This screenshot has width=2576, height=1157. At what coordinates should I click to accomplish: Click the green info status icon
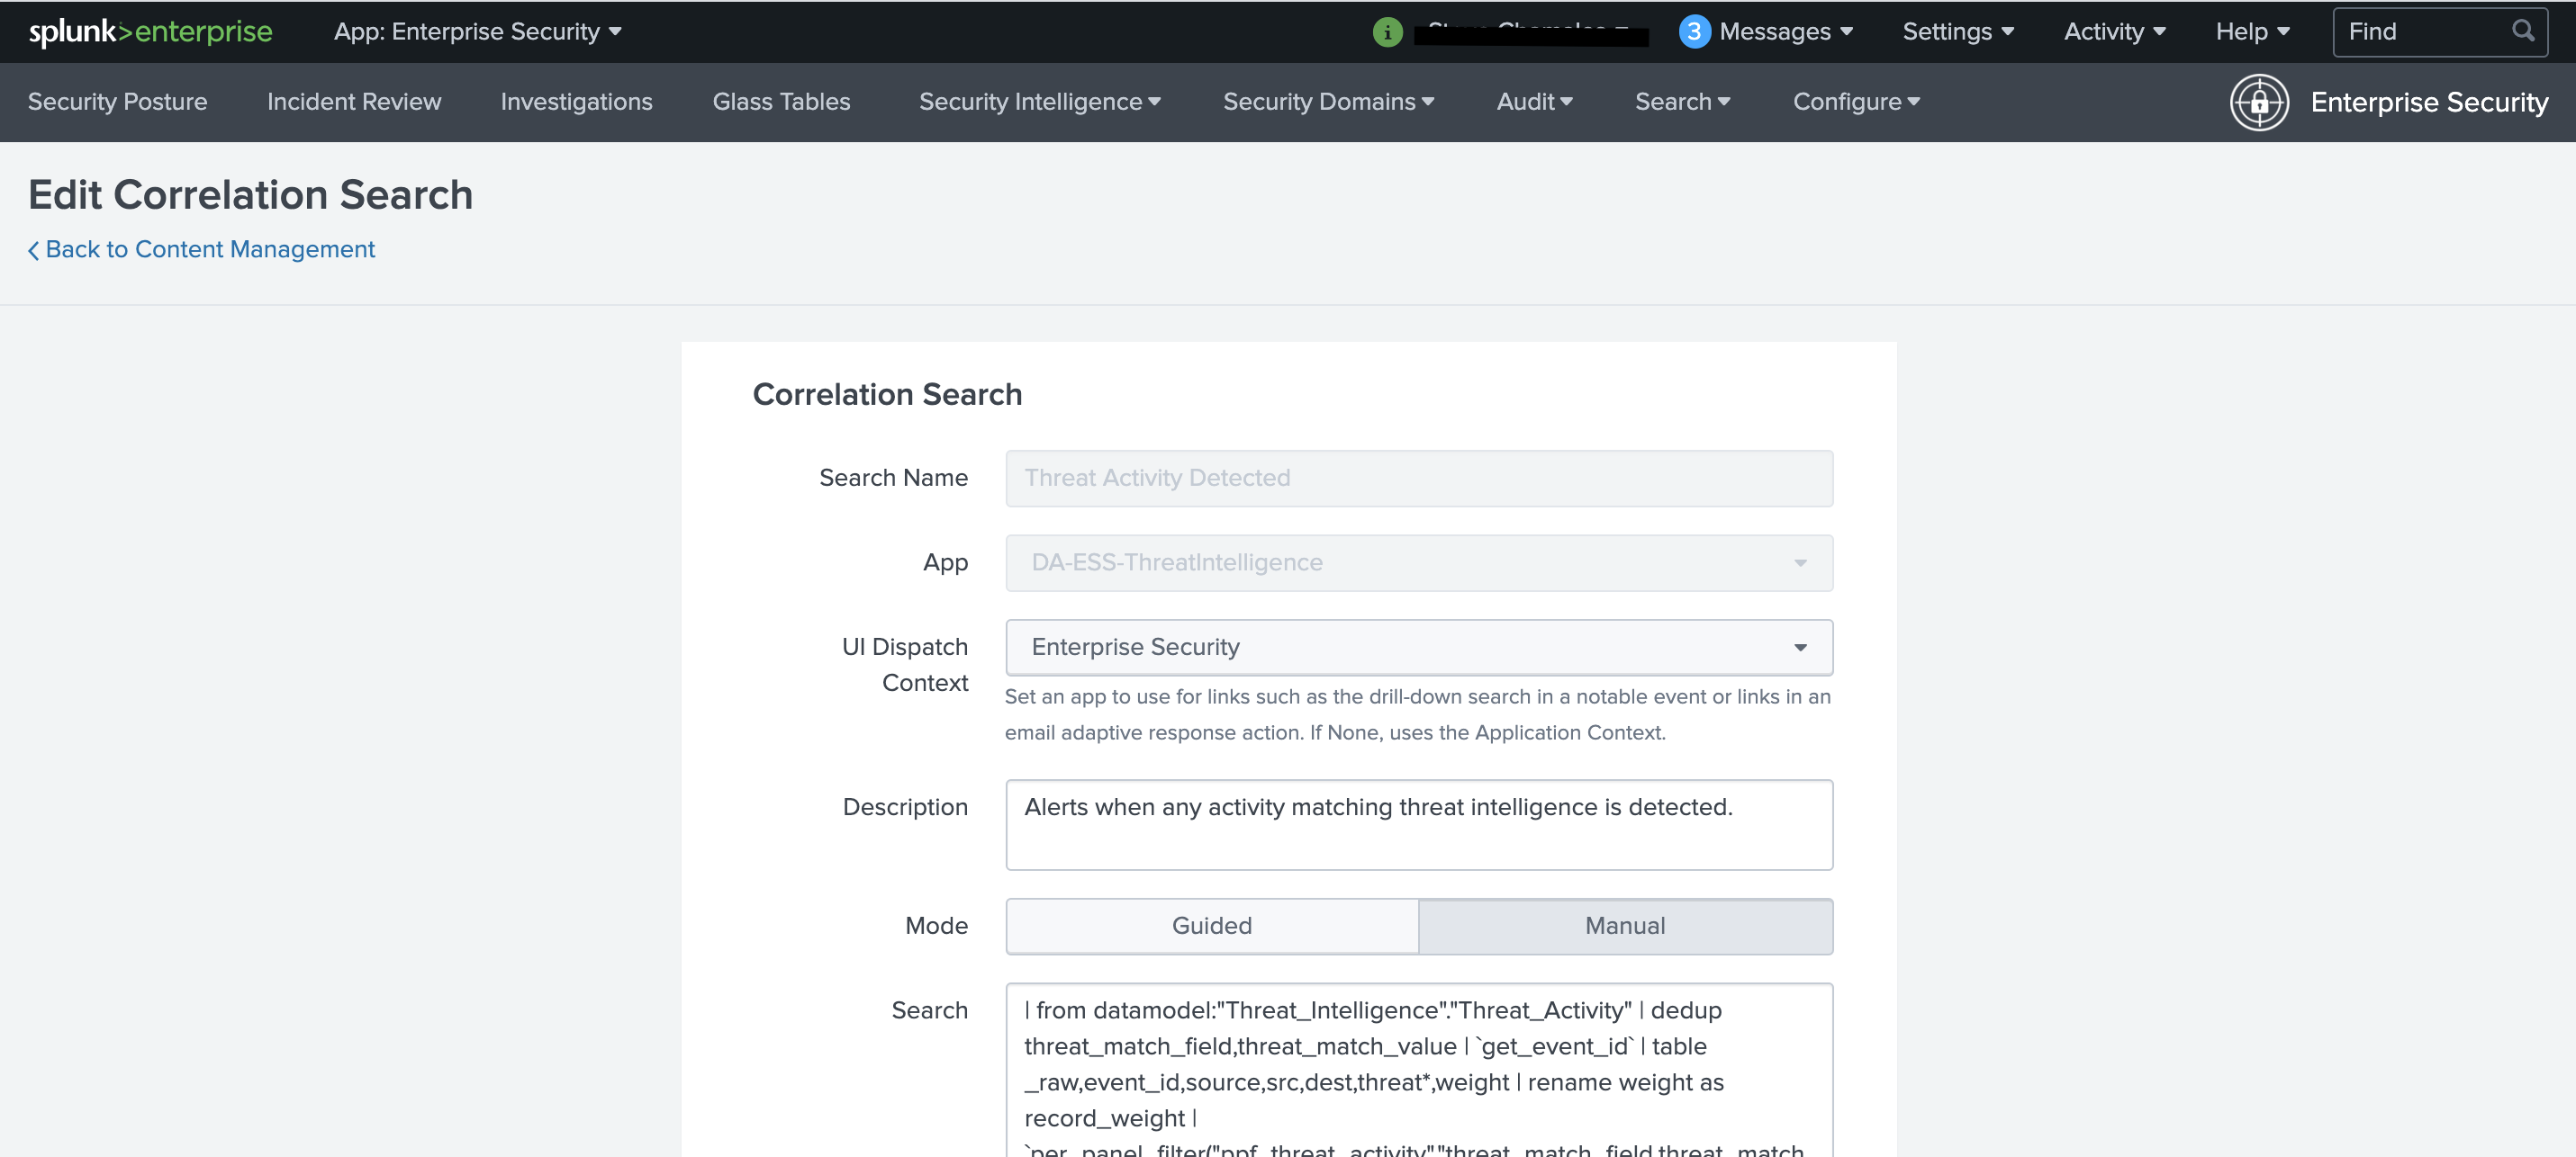1387,32
